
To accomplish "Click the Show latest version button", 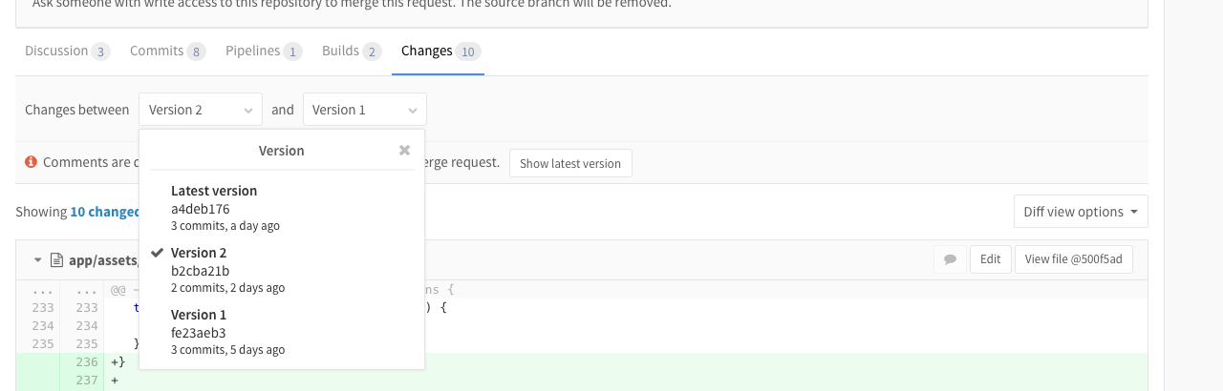I will pyautogui.click(x=570, y=163).
